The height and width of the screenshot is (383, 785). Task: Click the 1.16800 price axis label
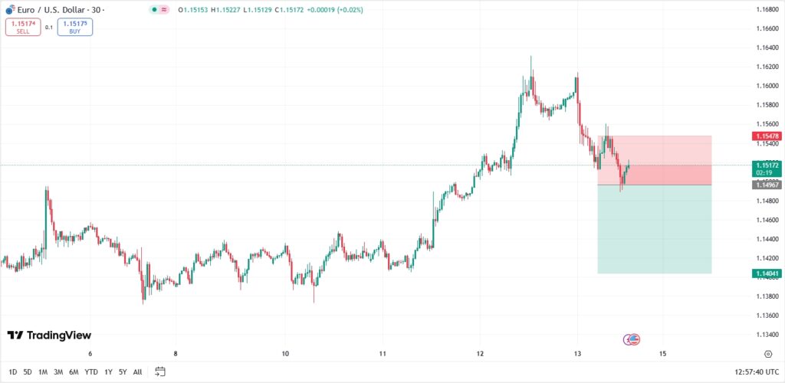pyautogui.click(x=767, y=9)
